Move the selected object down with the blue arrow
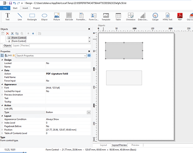The width and height of the screenshot is (193, 153). tap(33, 33)
